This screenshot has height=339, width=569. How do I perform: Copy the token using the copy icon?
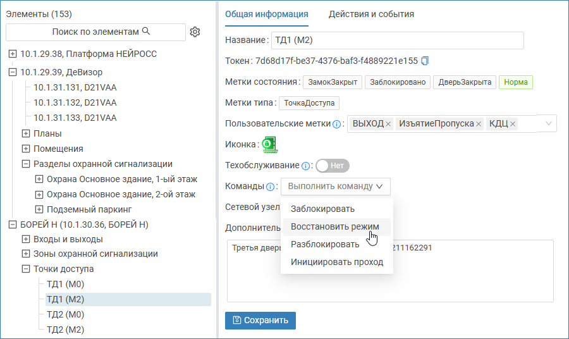425,61
